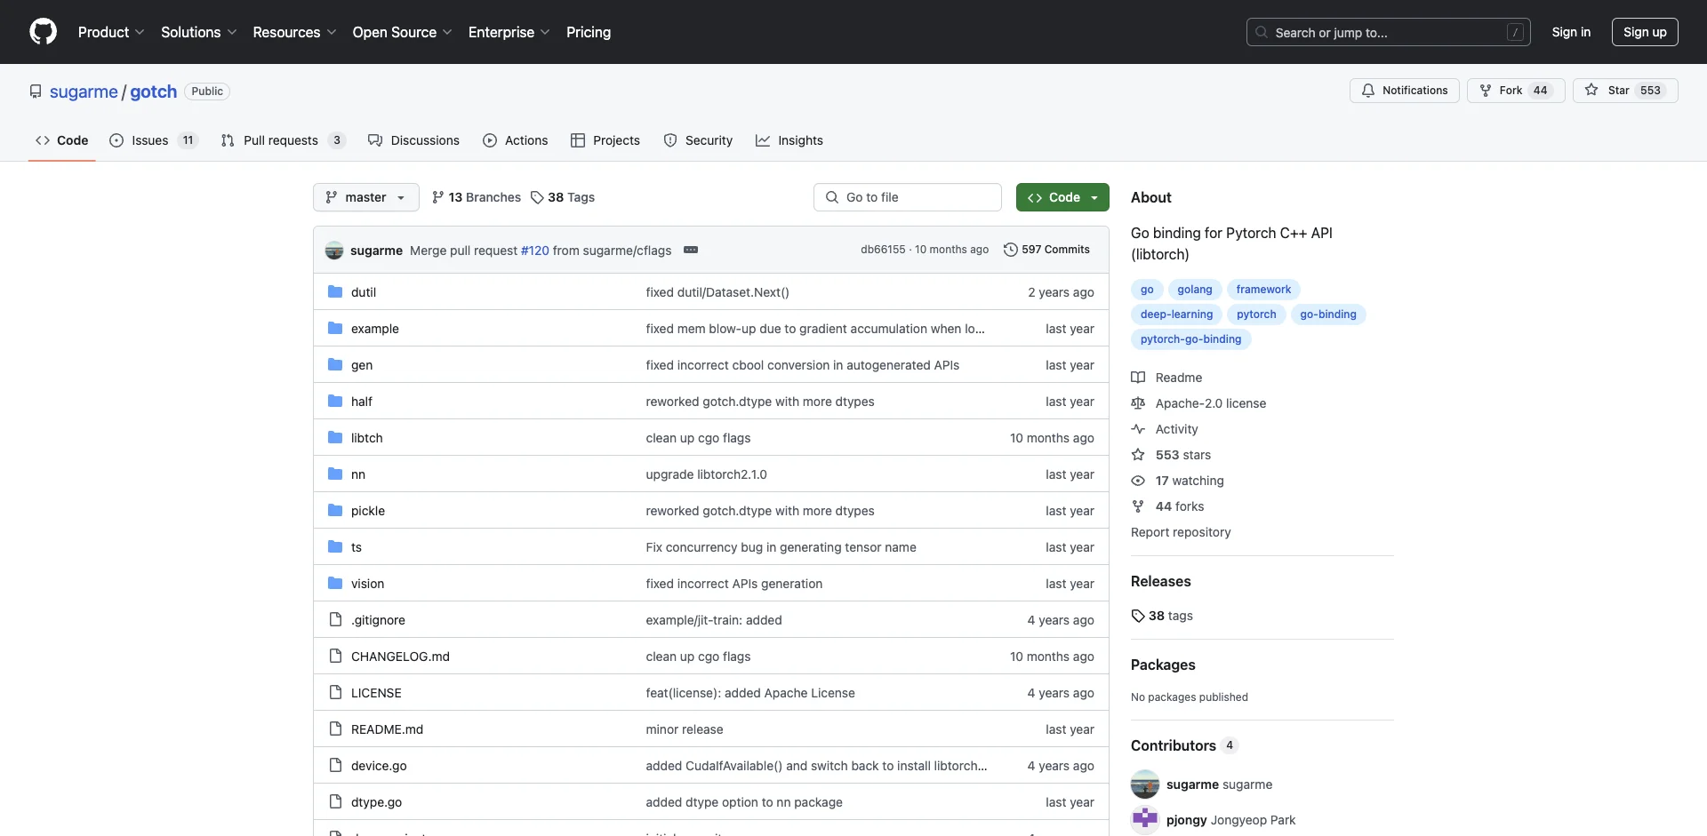The height and width of the screenshot is (836, 1707).
Task: Open the gotch repository link
Action: coord(154,92)
